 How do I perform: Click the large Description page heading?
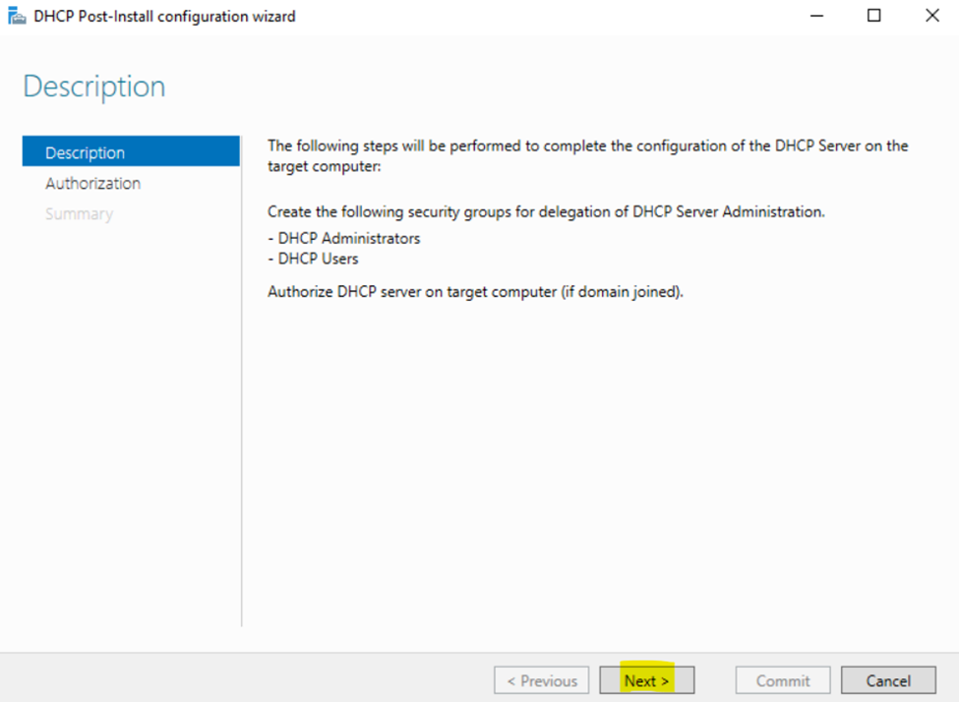94,87
